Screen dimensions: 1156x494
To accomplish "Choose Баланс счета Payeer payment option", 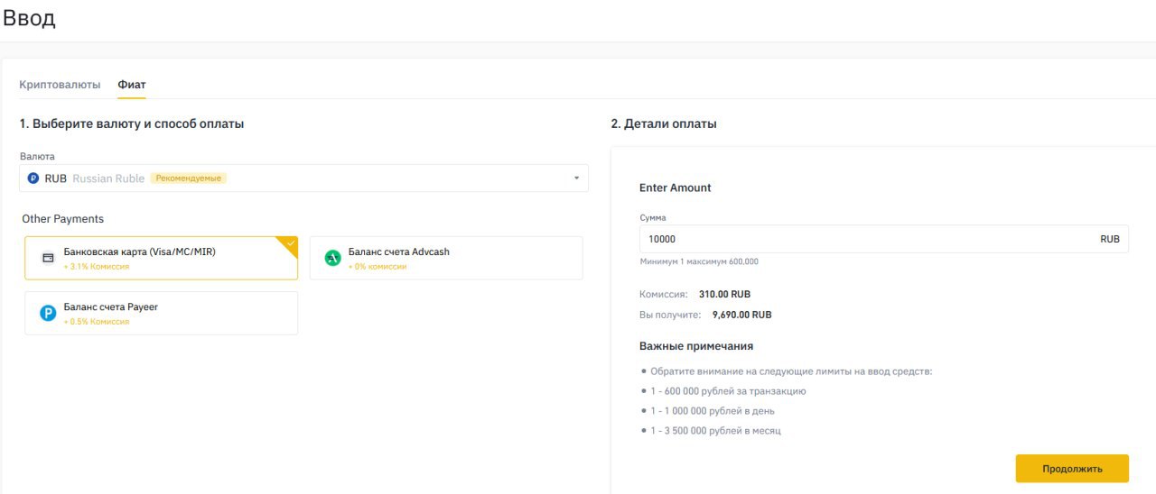I will (x=161, y=313).
